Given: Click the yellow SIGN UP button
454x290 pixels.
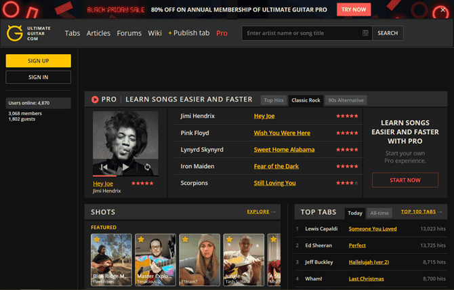Looking at the screenshot, I should coord(39,61).
